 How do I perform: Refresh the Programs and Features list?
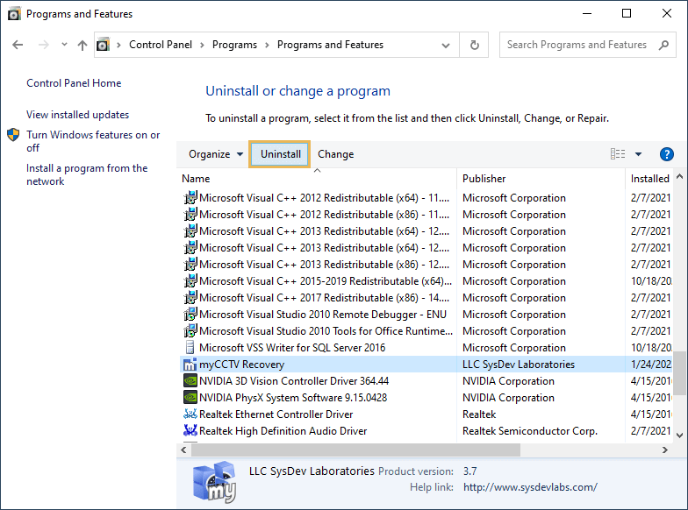[474, 45]
